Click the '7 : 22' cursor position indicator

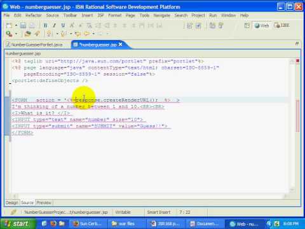185,212
